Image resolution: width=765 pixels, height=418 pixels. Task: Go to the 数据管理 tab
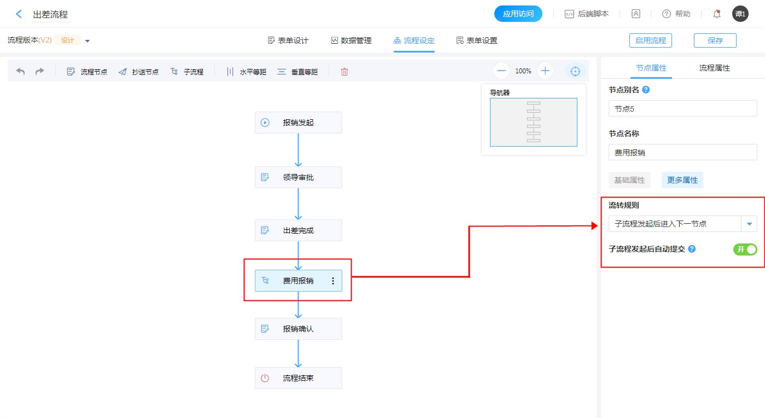tap(351, 40)
